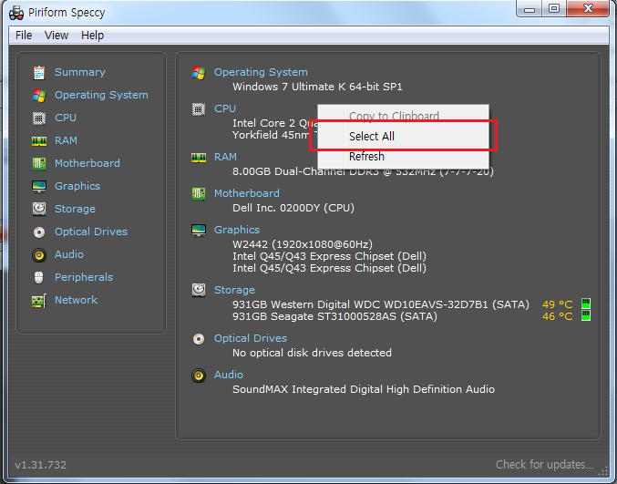
Task: Click the Operating System heading in summary panel
Action: click(261, 72)
